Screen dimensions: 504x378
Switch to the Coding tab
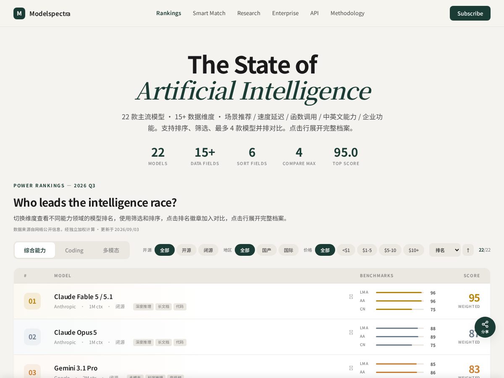coord(74,250)
